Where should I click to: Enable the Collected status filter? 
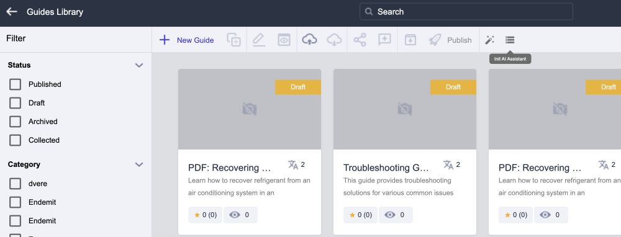(x=15, y=140)
